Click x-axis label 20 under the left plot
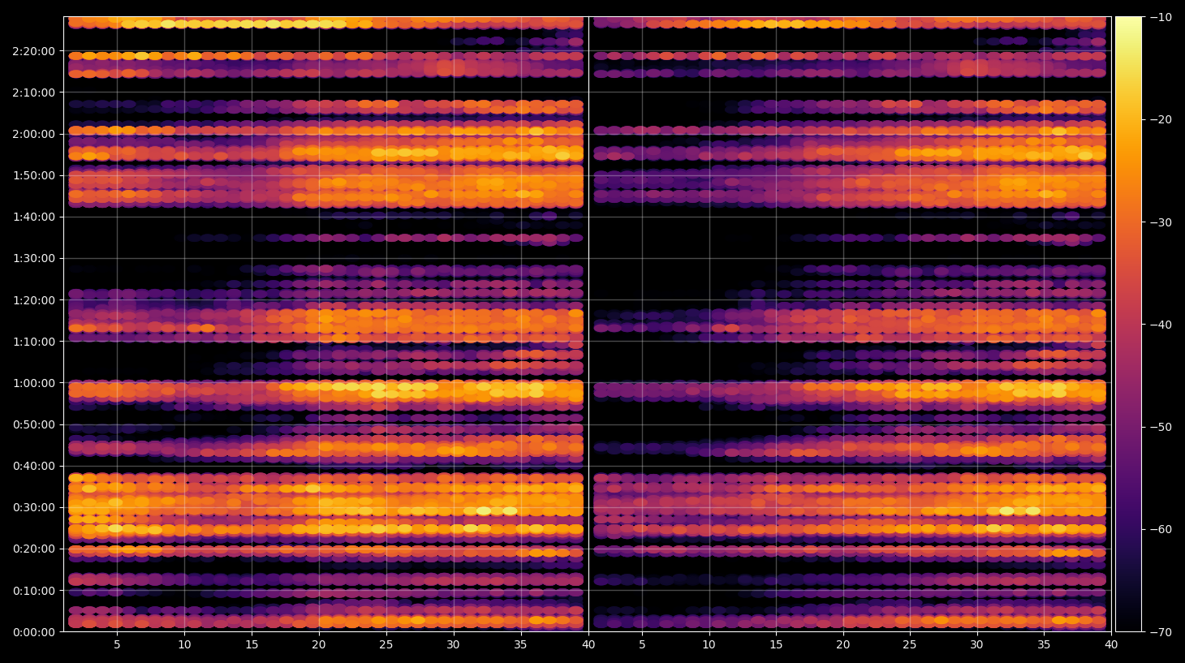 click(x=319, y=645)
